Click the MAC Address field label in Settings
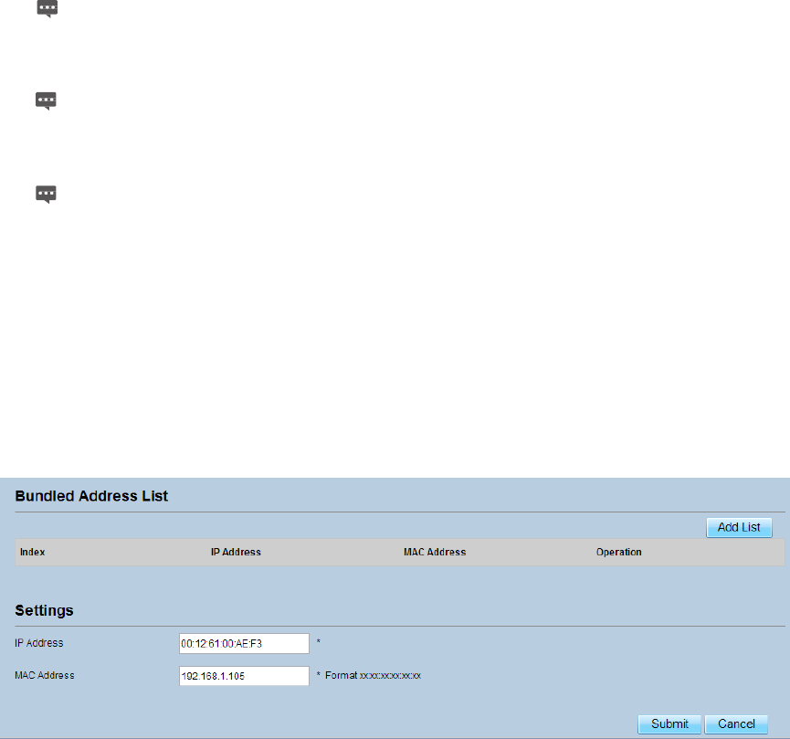The height and width of the screenshot is (739, 790). click(45, 675)
